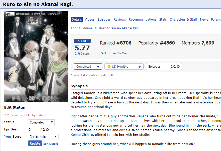Go to the Reviews tab
Viewport: 221px width, 151px height.
120,19
